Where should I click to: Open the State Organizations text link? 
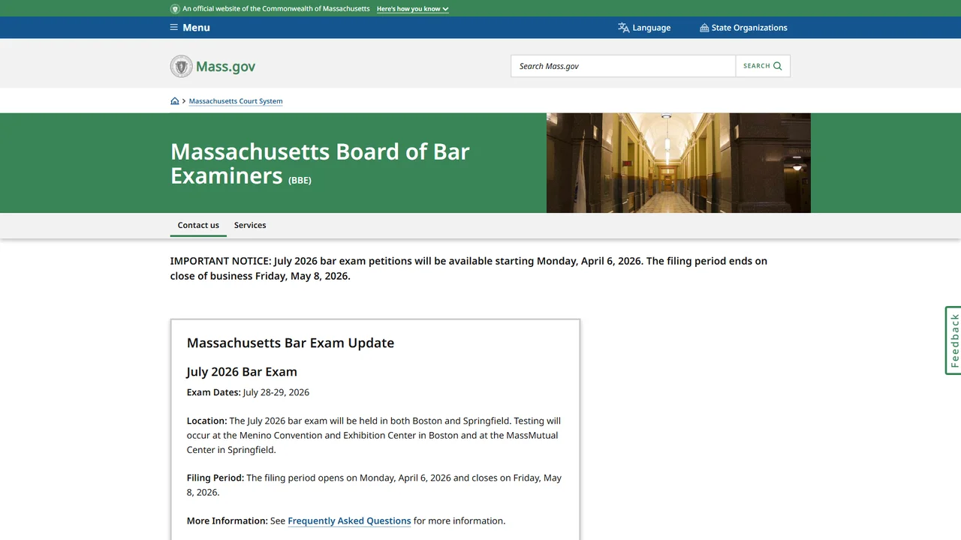tap(749, 28)
